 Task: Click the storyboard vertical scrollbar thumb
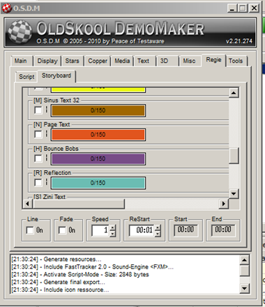[x=234, y=156]
